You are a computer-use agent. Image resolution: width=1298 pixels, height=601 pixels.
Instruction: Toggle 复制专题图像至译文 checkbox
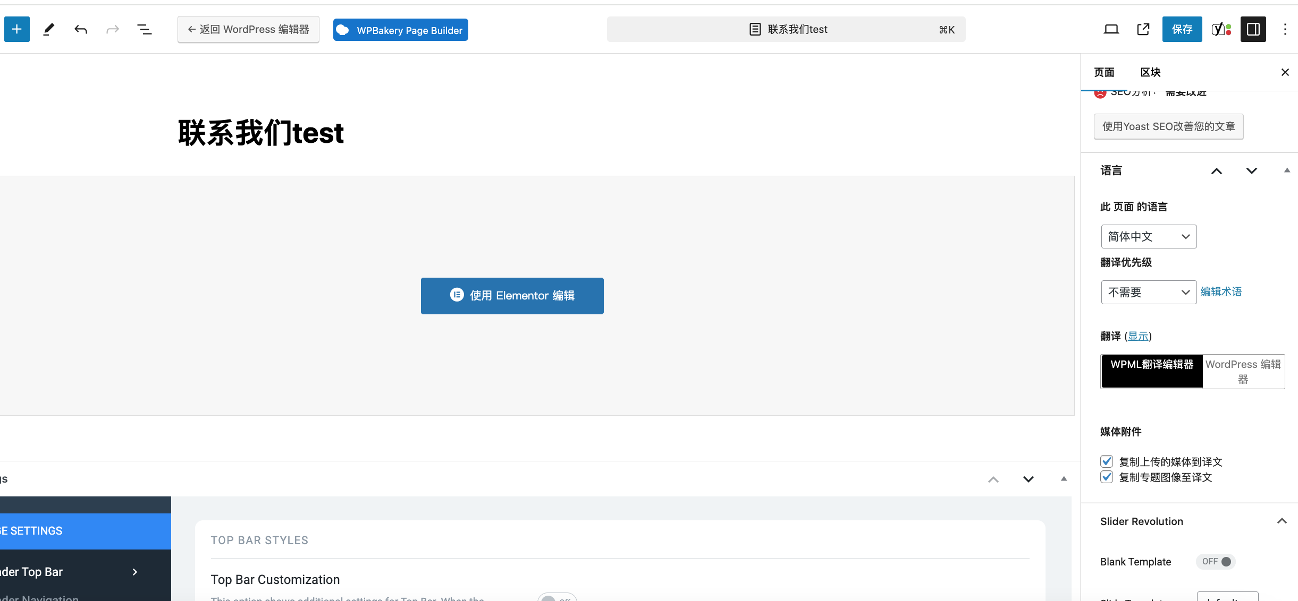1107,477
